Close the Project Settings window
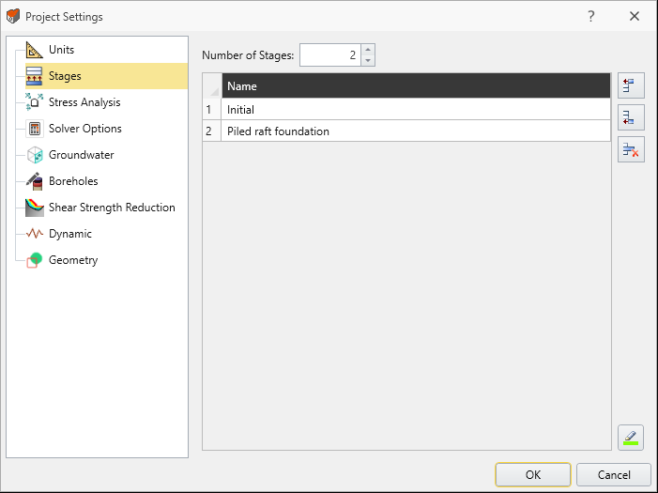 click(635, 16)
